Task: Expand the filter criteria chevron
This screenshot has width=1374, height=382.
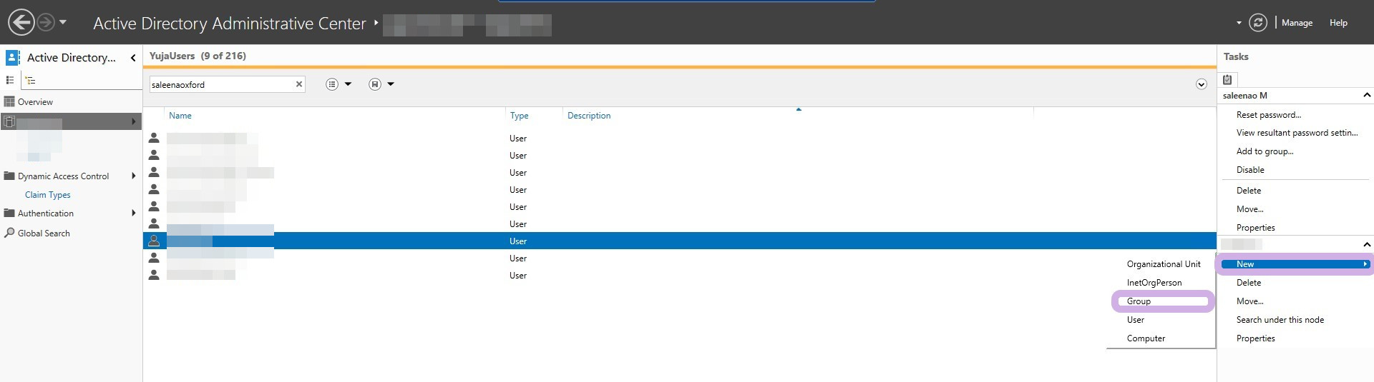Action: (1202, 84)
